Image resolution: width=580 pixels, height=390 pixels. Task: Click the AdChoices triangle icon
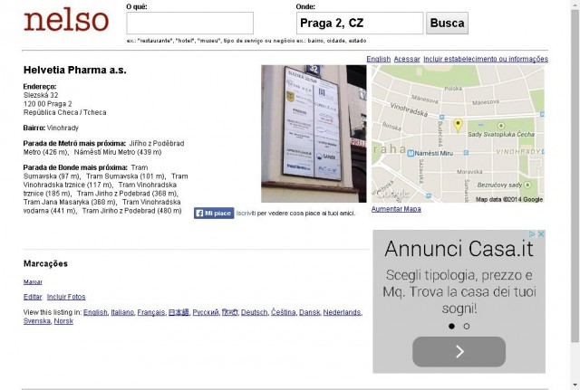coord(532,234)
